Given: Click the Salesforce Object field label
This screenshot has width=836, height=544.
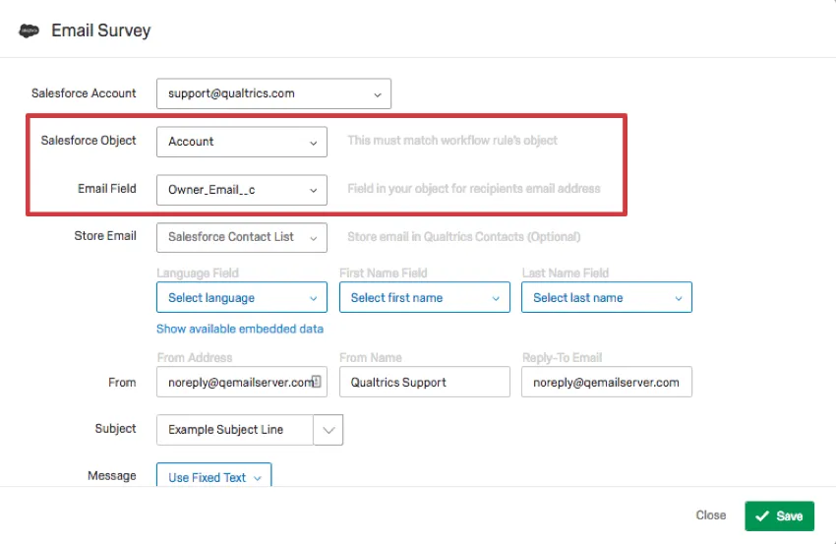Looking at the screenshot, I should pyautogui.click(x=89, y=141).
